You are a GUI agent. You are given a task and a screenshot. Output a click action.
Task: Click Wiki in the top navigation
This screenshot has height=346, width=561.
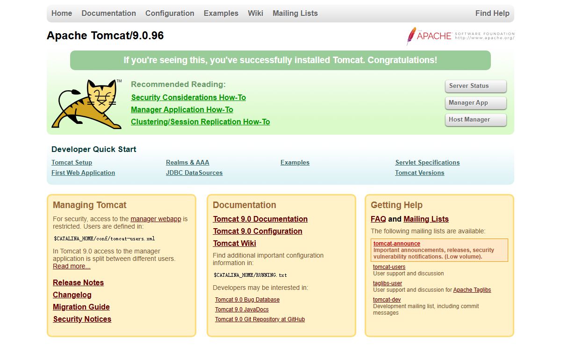(x=255, y=13)
